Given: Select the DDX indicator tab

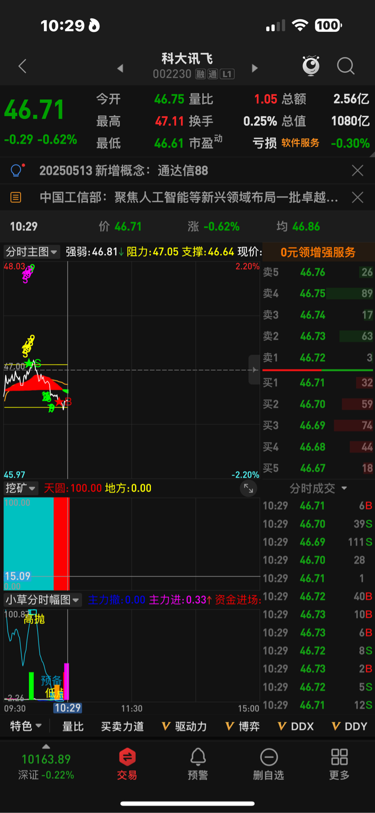Looking at the screenshot, I should pos(295,727).
